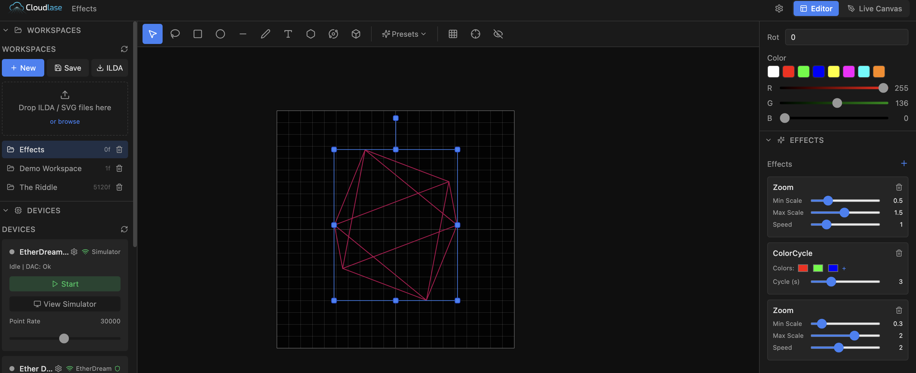Image resolution: width=916 pixels, height=373 pixels.
Task: Pick the pen drawing tool
Action: pos(265,34)
